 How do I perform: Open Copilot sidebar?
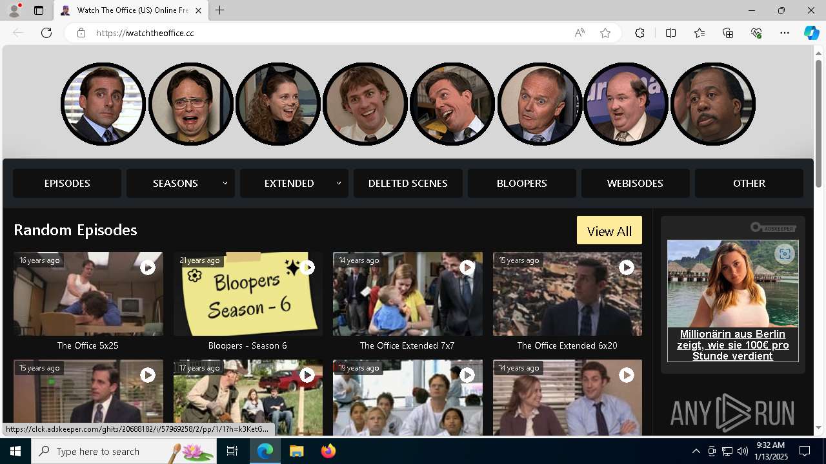(811, 33)
